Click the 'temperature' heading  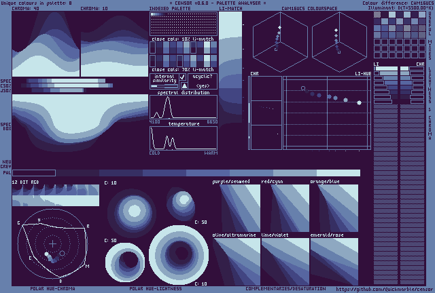pyautogui.click(x=184, y=124)
